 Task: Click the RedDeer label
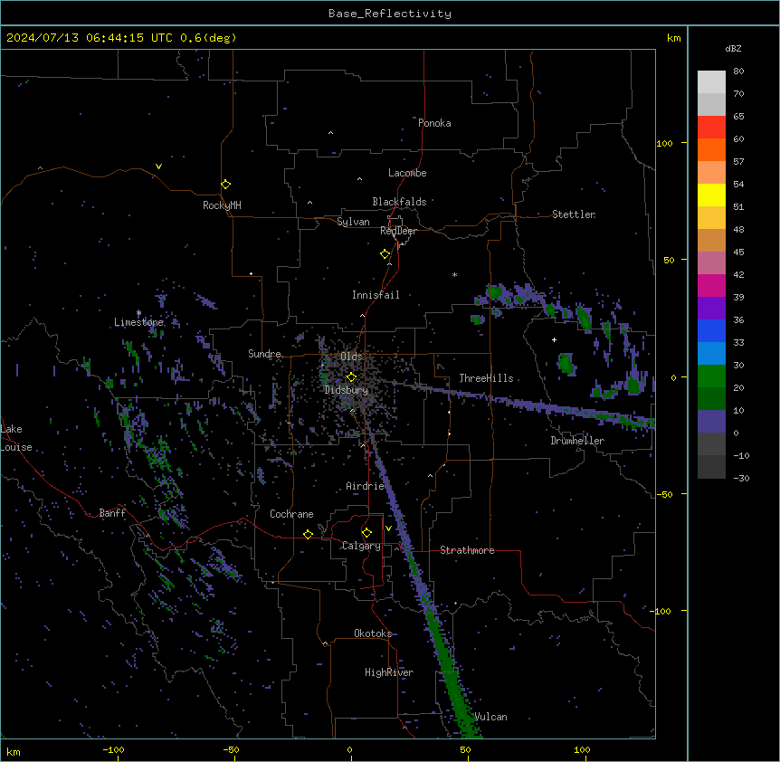[398, 231]
